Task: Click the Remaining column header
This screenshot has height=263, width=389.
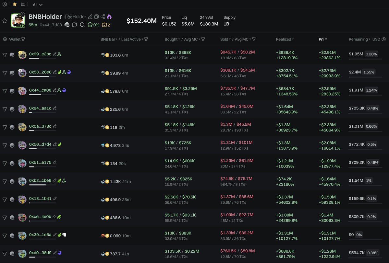Action: coord(358,39)
